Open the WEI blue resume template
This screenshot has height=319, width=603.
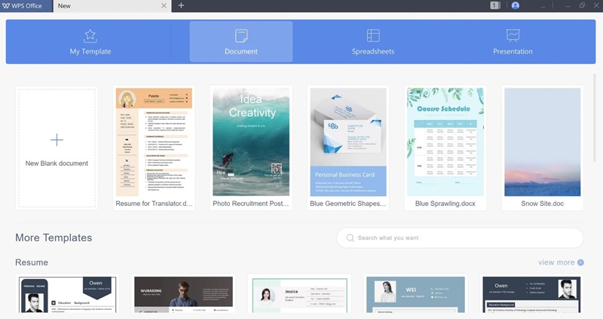416,294
